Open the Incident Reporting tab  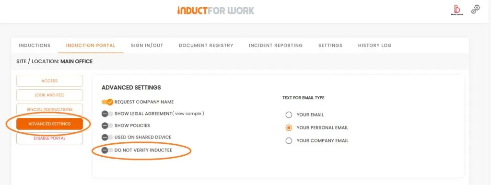tap(276, 46)
